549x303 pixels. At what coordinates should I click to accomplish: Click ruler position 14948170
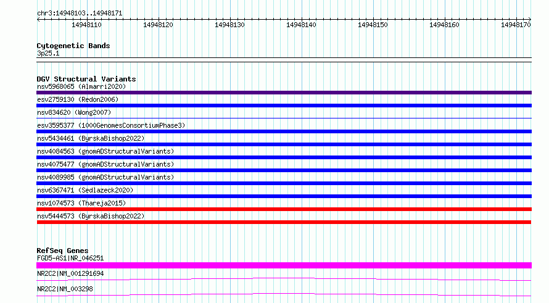click(516, 25)
